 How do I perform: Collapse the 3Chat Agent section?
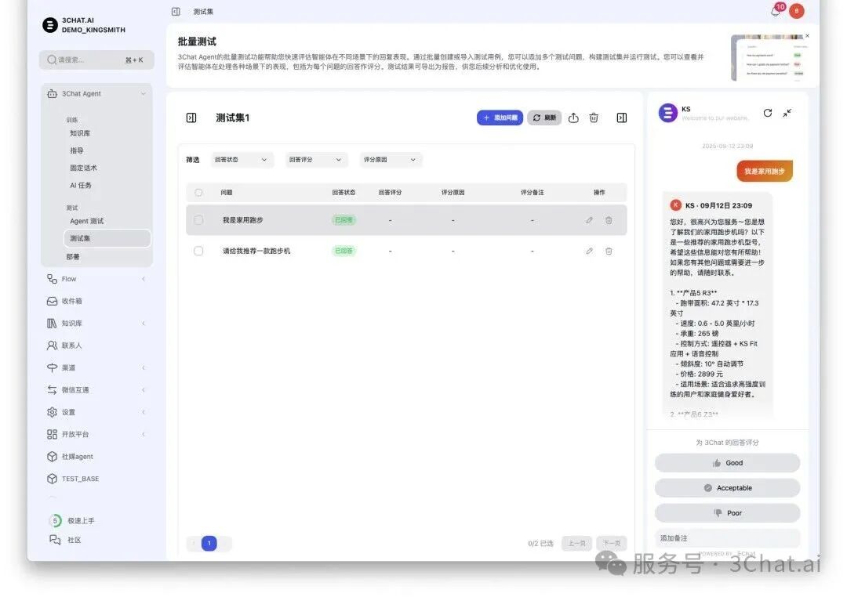(144, 94)
